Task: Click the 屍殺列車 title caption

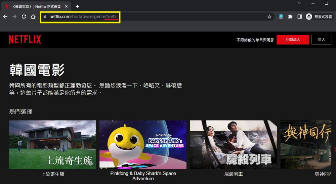Action: (234, 174)
